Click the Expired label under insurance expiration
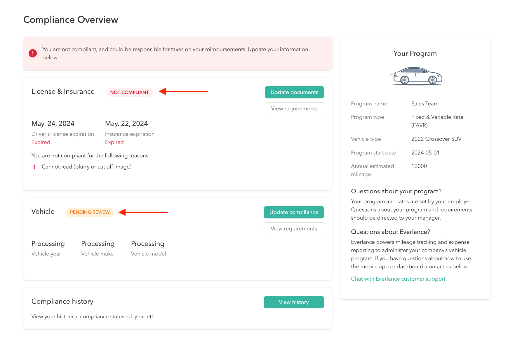Viewport: 508px width, 344px height. [x=114, y=142]
